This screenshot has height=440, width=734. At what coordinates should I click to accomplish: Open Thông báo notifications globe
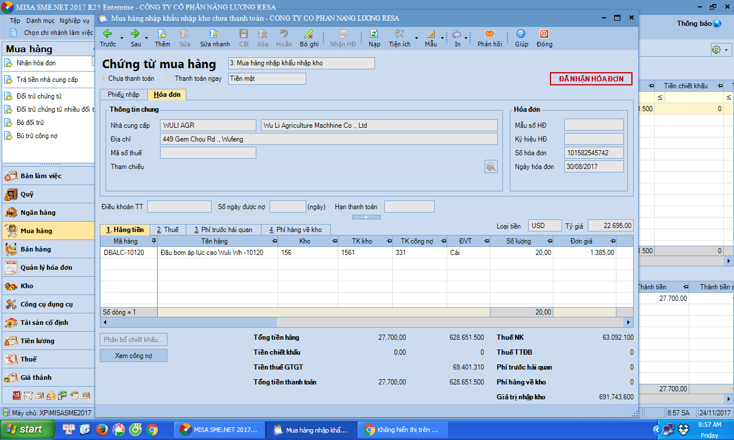[x=716, y=23]
